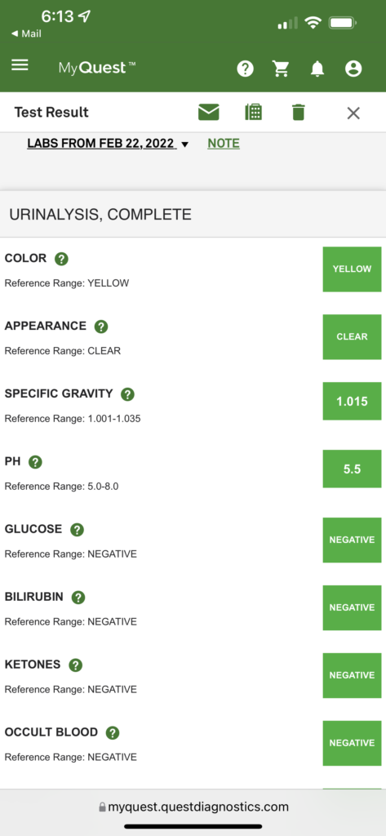Return to Mail app via back link
This screenshot has height=836, width=386.
pyautogui.click(x=26, y=33)
